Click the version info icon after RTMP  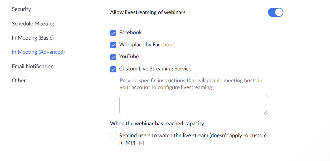pyautogui.click(x=142, y=143)
